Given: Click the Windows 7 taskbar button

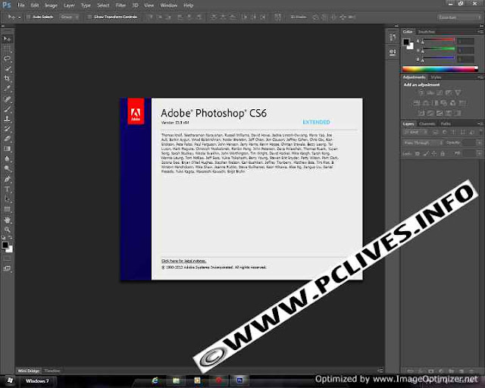Looking at the screenshot, I should 37,381.
